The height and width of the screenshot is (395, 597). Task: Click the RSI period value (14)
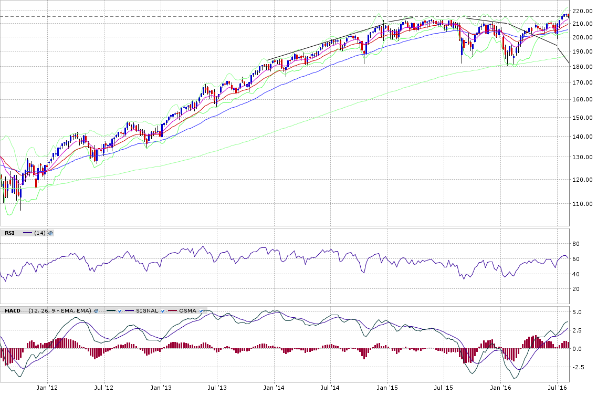(x=39, y=233)
